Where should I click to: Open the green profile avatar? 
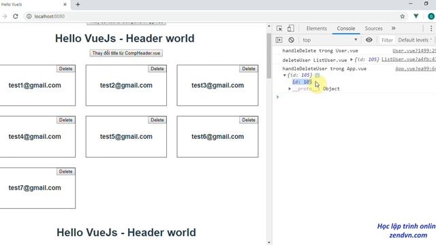click(431, 16)
